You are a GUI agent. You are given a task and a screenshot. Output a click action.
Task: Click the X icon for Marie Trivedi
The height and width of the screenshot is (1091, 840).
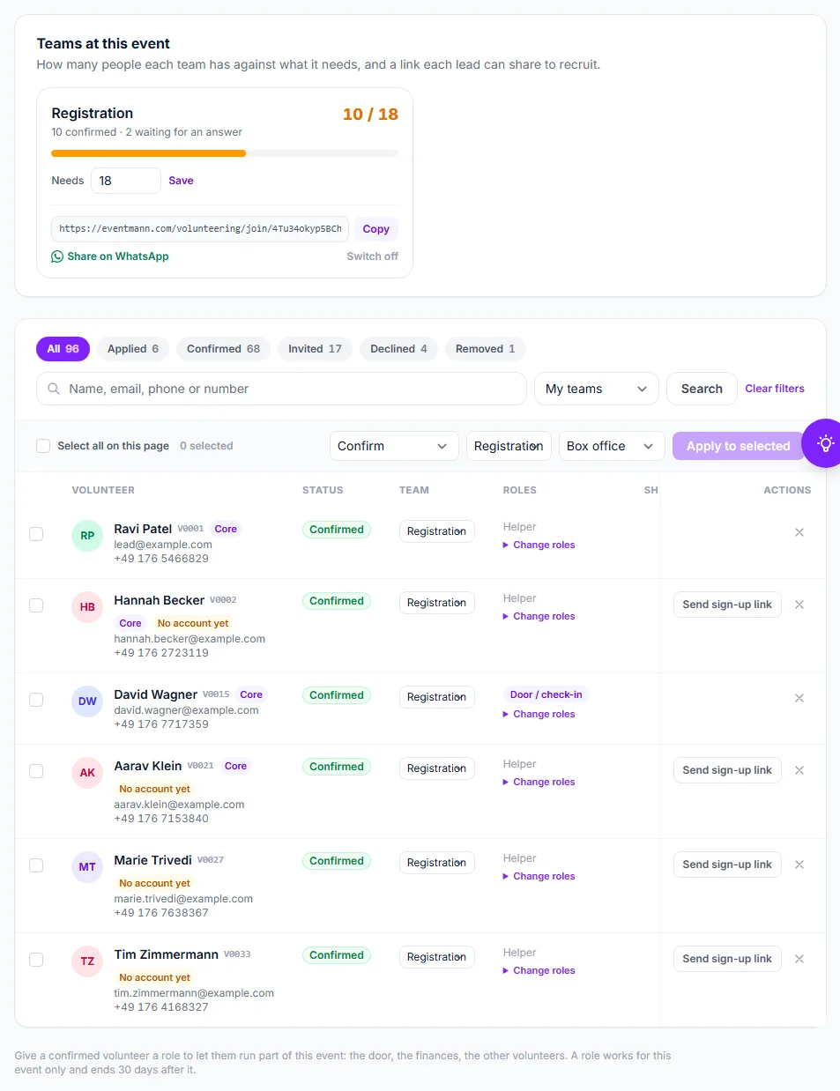[799, 865]
